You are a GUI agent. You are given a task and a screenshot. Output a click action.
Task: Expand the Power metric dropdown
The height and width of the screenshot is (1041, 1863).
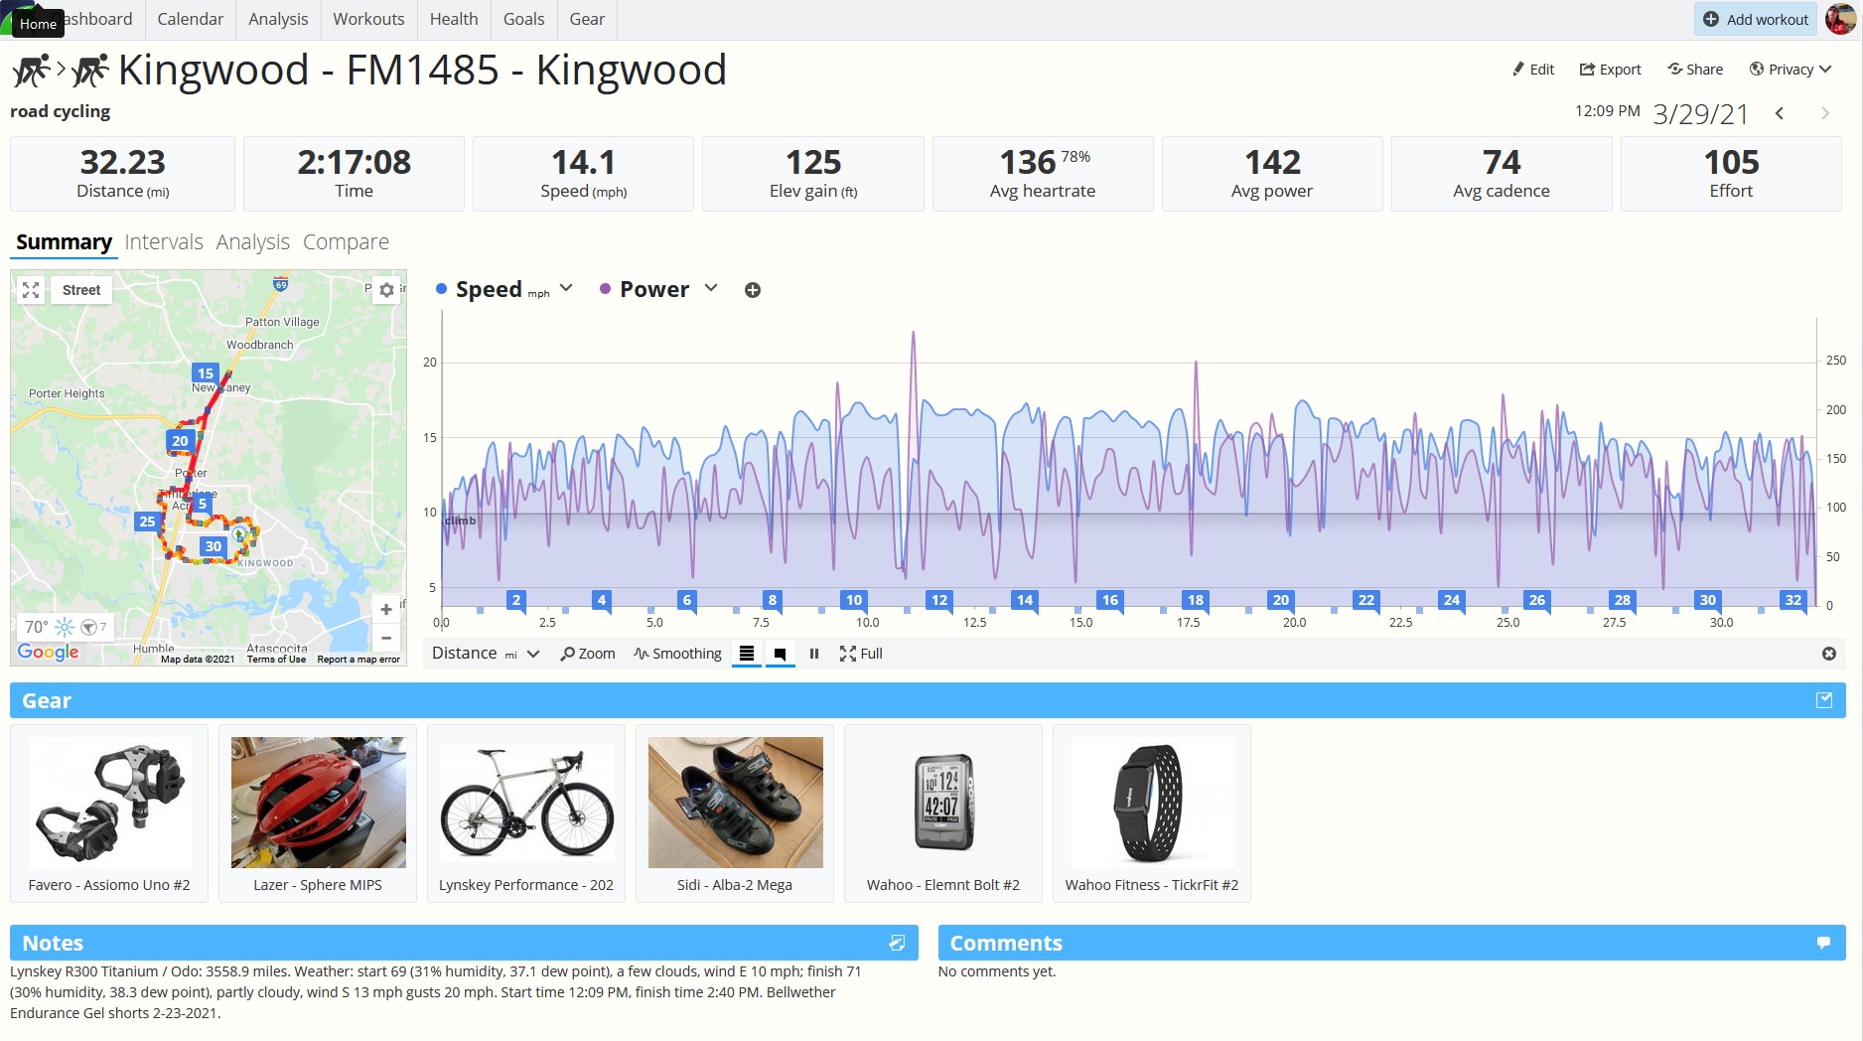tap(711, 288)
